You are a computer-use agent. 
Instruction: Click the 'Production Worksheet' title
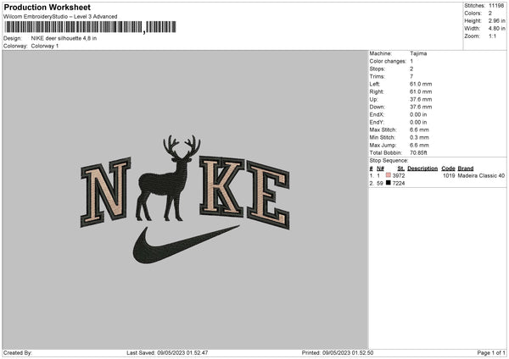click(47, 7)
